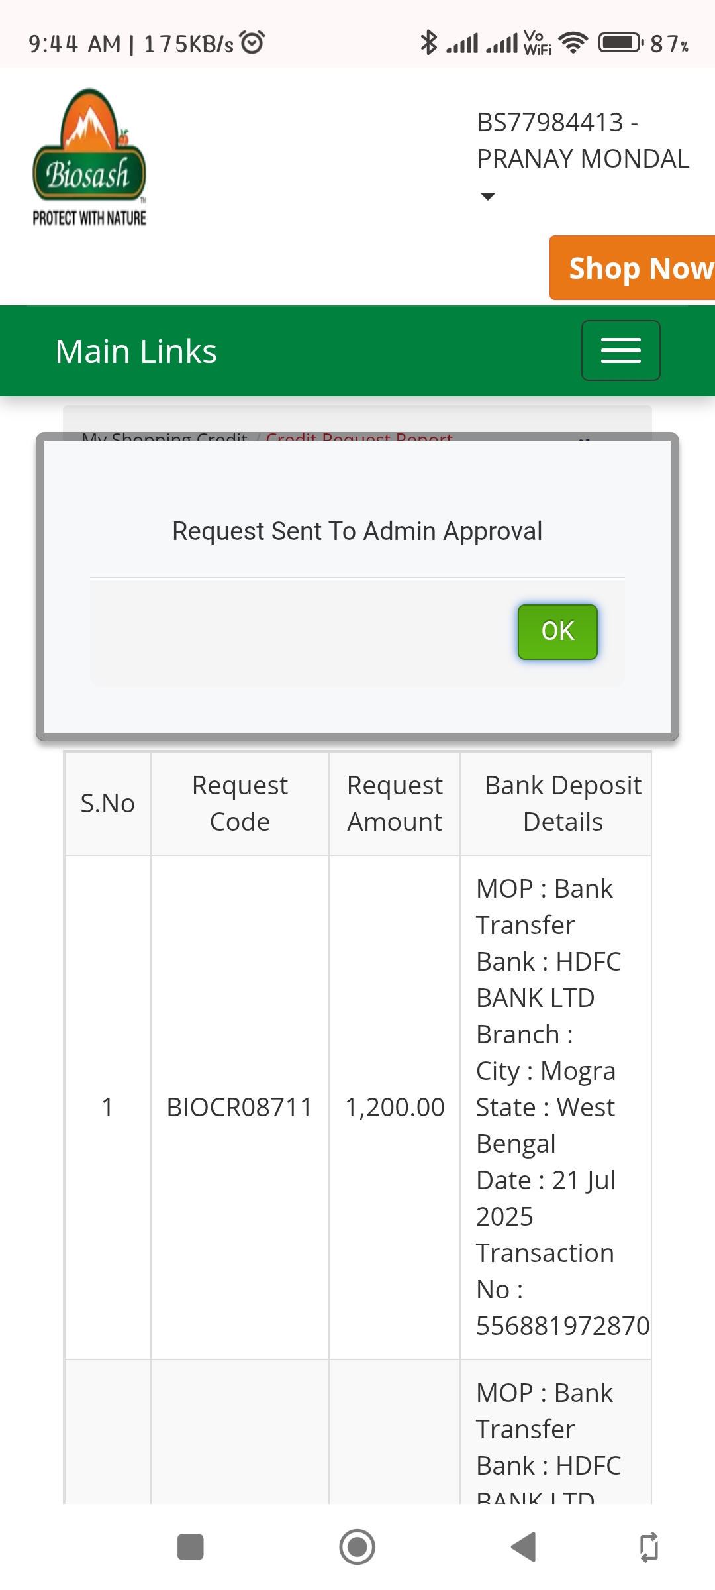Tap the alarm clock status icon

point(252,42)
